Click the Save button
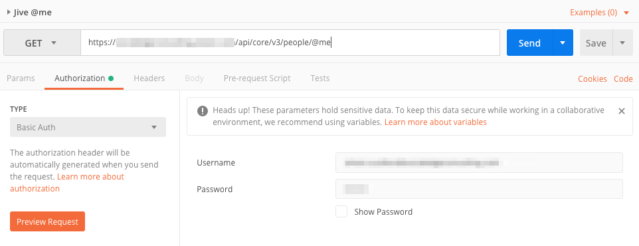The width and height of the screenshot is (639, 246). click(596, 43)
